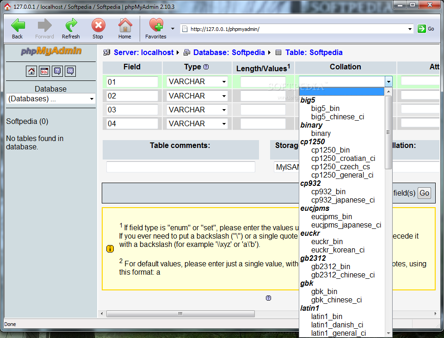This screenshot has width=444, height=338.
Task: Click Length/Values input for field 04
Action: click(263, 123)
